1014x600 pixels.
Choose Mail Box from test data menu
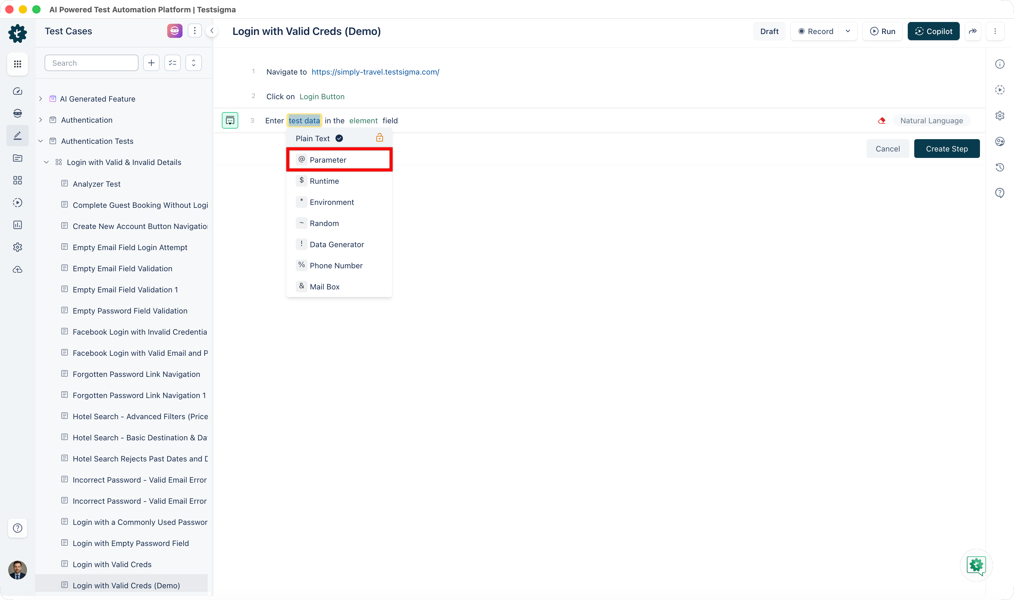pos(339,287)
